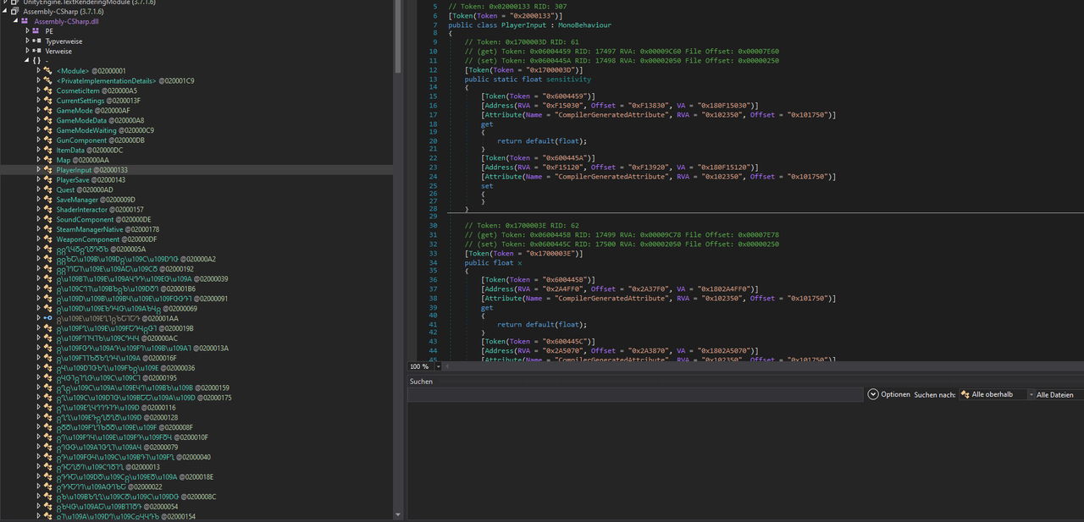
Task: Open the 'Alle Dateien' search scope dropdown
Action: 1059,395
